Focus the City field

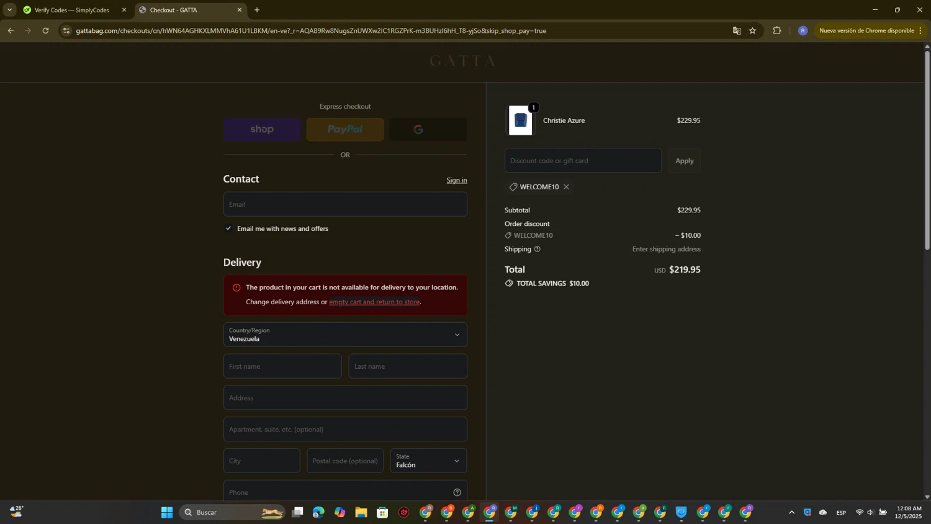[261, 461]
